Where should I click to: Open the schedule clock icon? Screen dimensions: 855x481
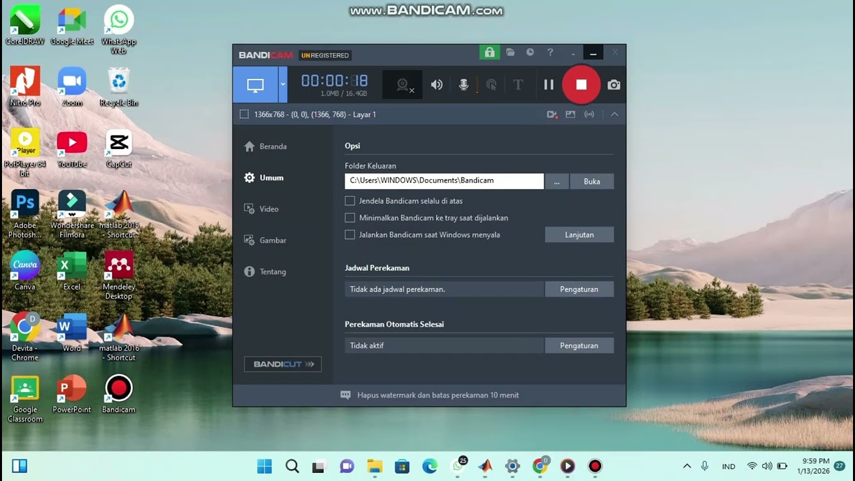(530, 52)
